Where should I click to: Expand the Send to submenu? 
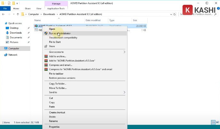[85, 92]
